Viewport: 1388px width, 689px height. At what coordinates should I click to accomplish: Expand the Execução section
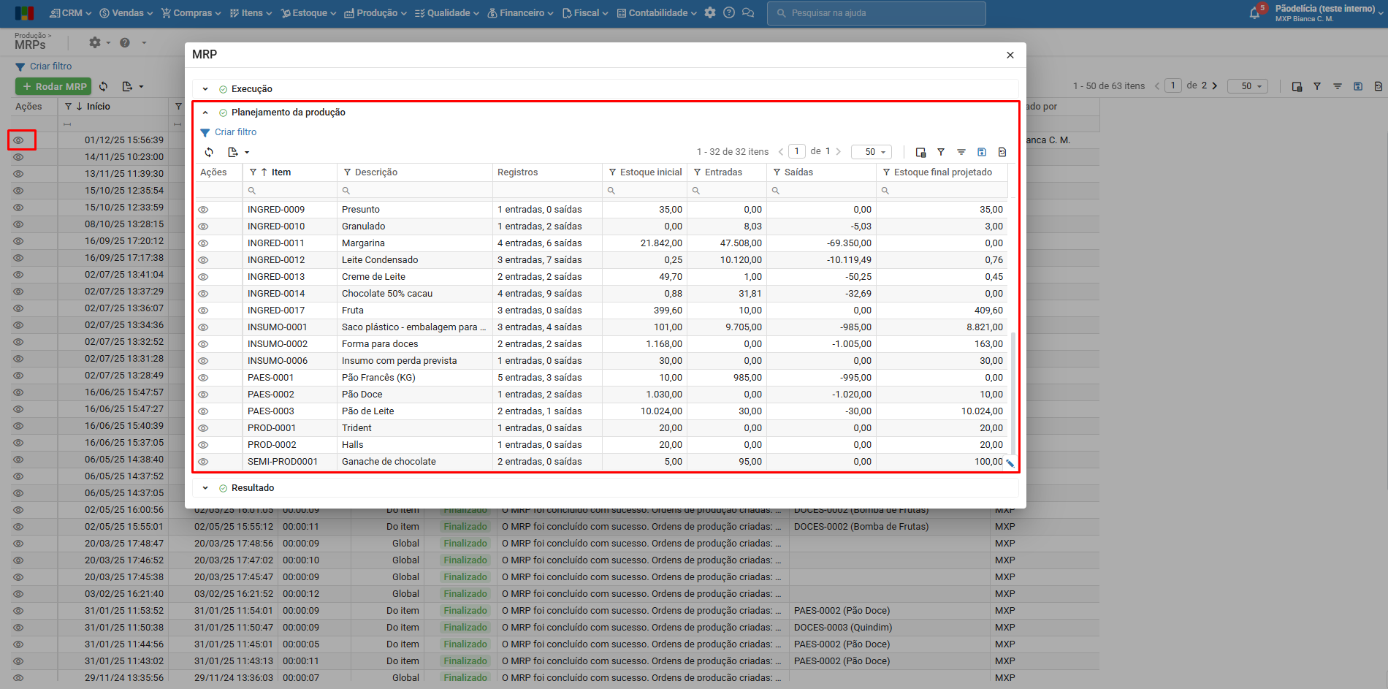[205, 89]
